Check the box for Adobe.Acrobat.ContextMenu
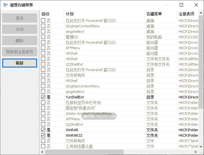The width and height of the screenshot is (204, 155). [43, 114]
